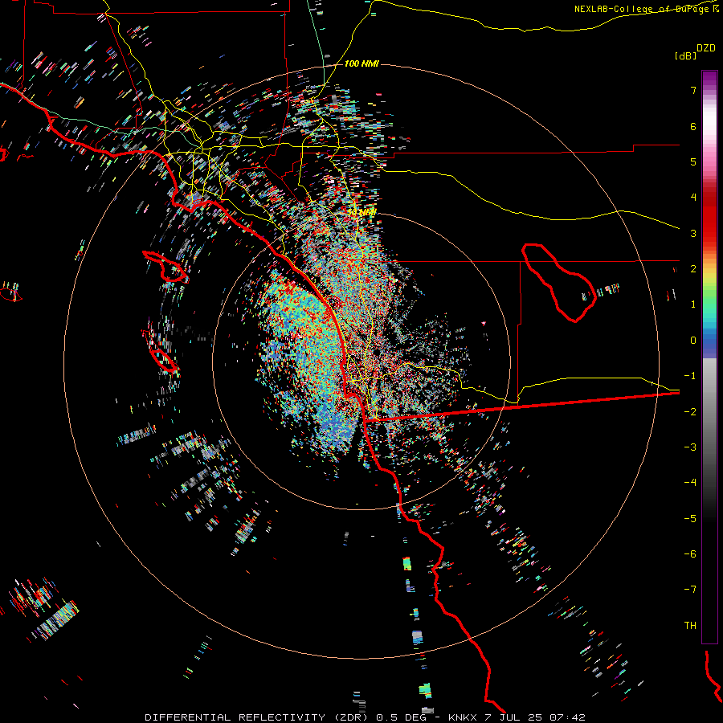Click the TH label on scale
The height and width of the screenshot is (723, 723).
click(690, 626)
